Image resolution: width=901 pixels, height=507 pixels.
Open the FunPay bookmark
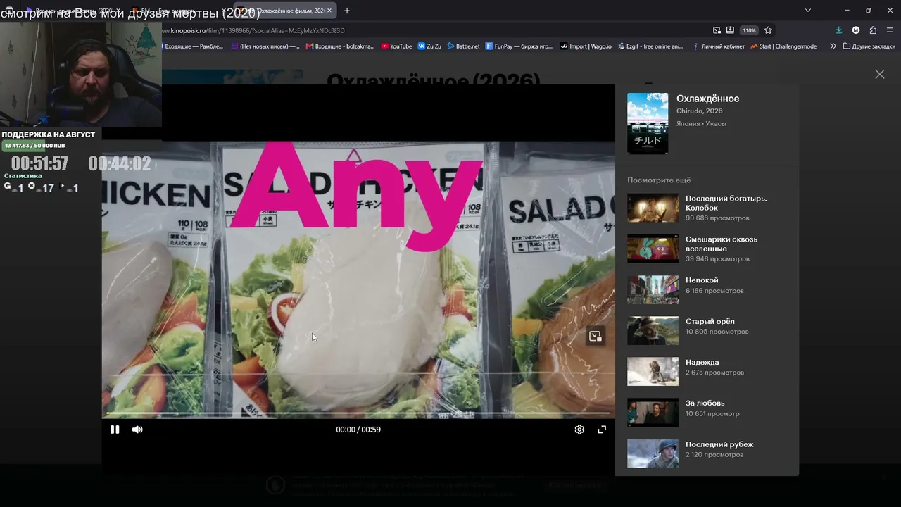coord(519,46)
